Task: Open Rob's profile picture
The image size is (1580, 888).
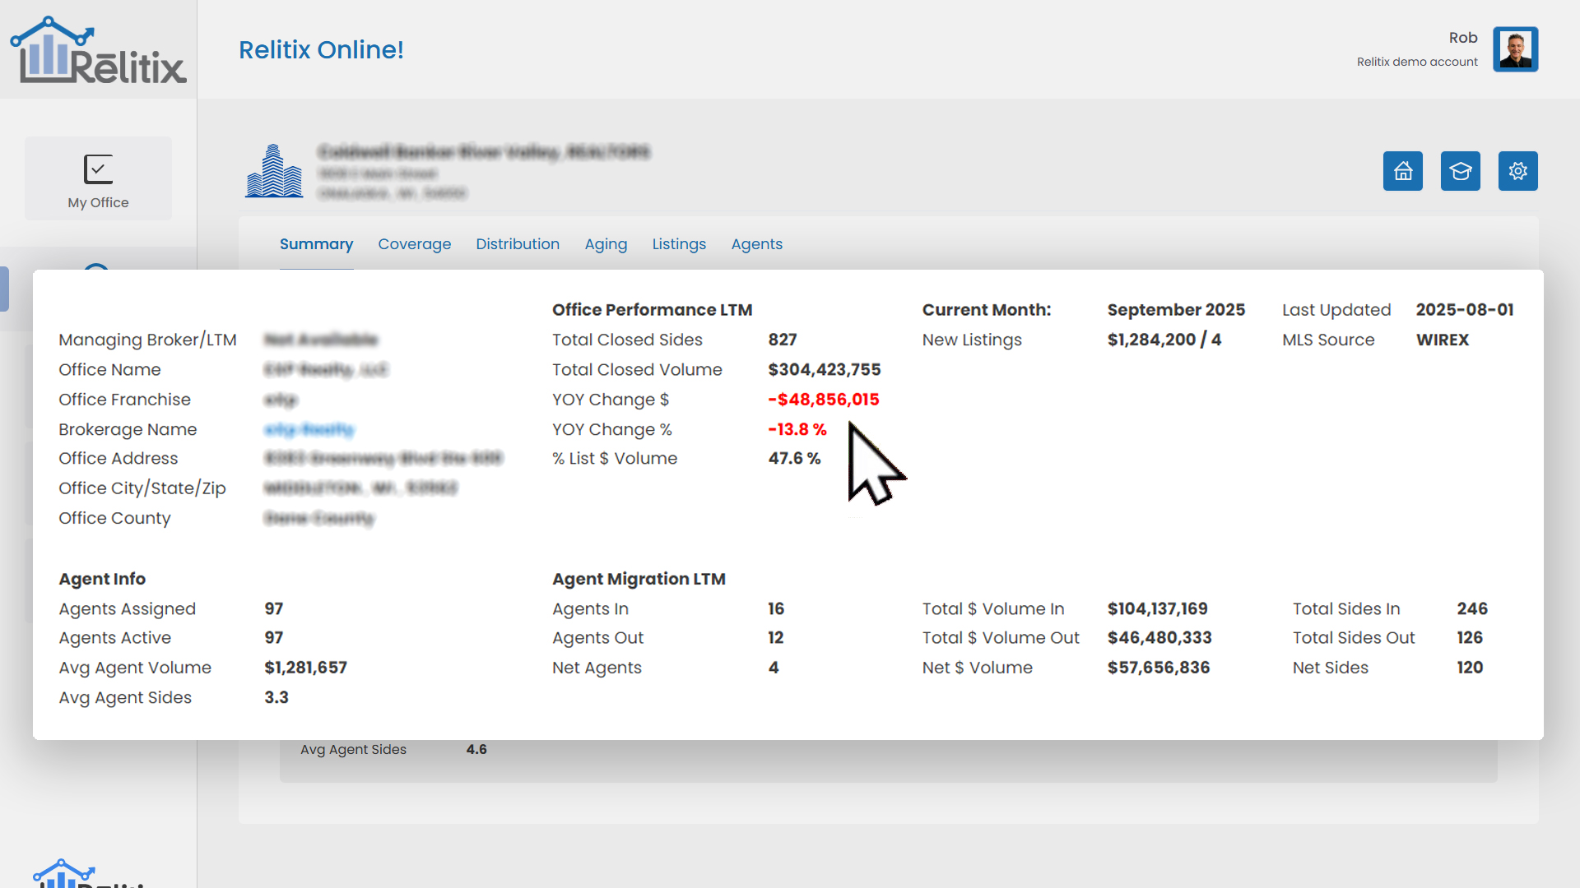Action: 1515,49
